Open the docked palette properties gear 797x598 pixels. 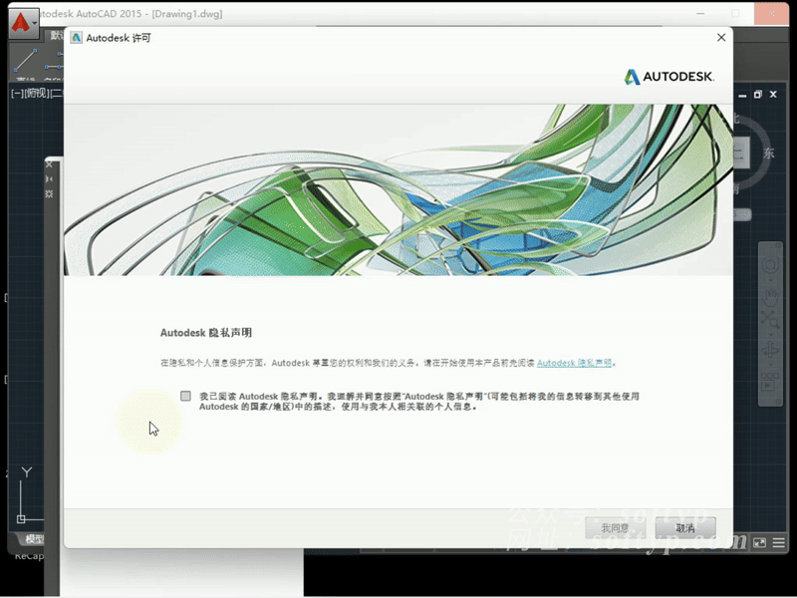[49, 193]
